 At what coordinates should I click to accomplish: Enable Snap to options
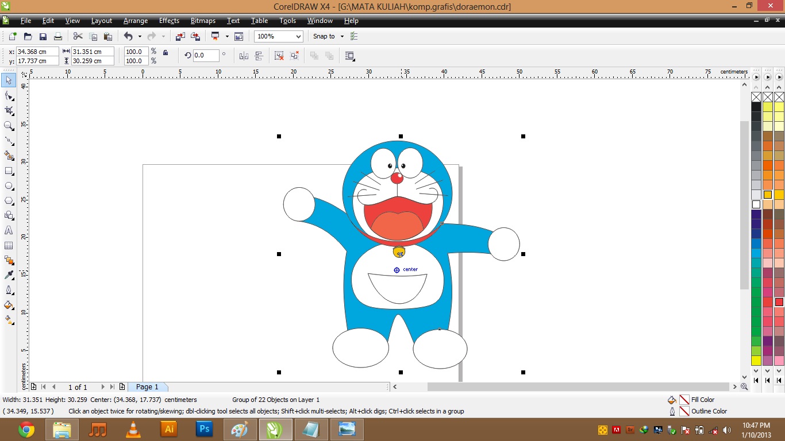pos(324,36)
